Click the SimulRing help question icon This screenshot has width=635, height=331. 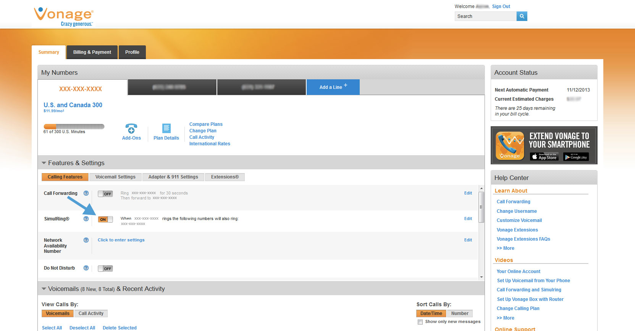[x=86, y=219]
